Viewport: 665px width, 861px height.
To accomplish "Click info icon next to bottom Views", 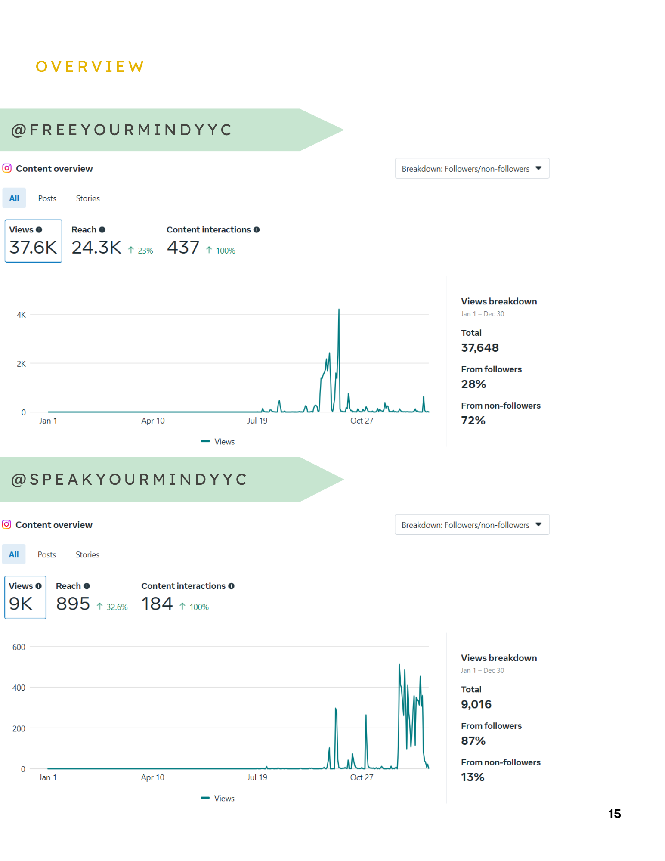I will click(x=39, y=586).
